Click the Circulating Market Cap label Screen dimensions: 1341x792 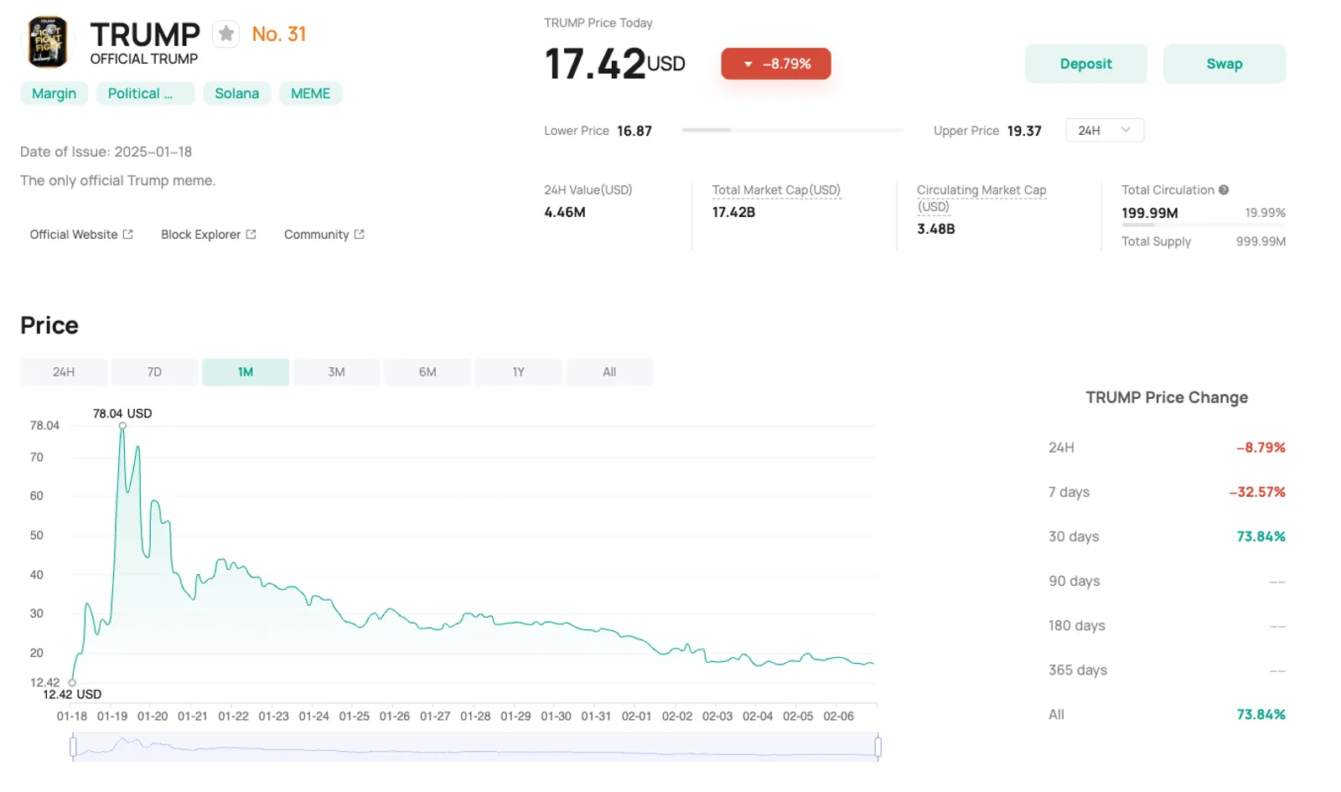tap(981, 199)
